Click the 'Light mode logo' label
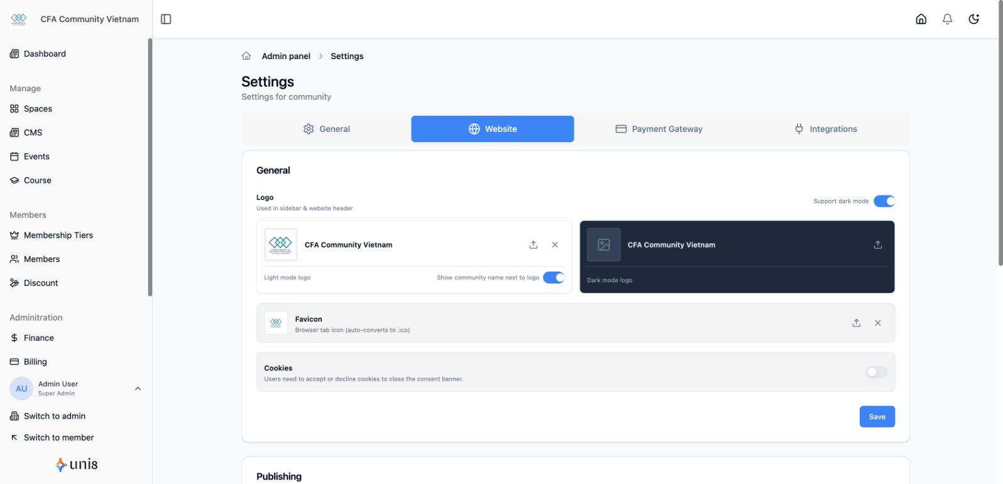The image size is (1003, 484). [287, 277]
